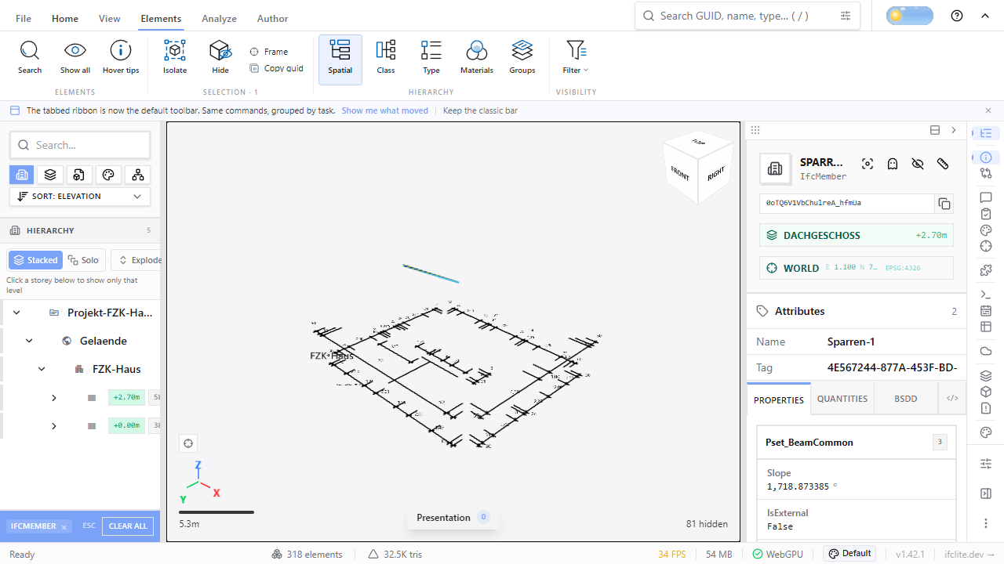Click the Clear All button

(128, 526)
